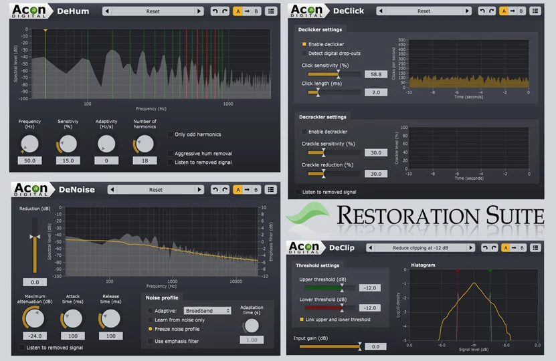The width and height of the screenshot is (556, 361).
Task: Open the DeHum Reset preset dropdown
Action: tap(153, 11)
